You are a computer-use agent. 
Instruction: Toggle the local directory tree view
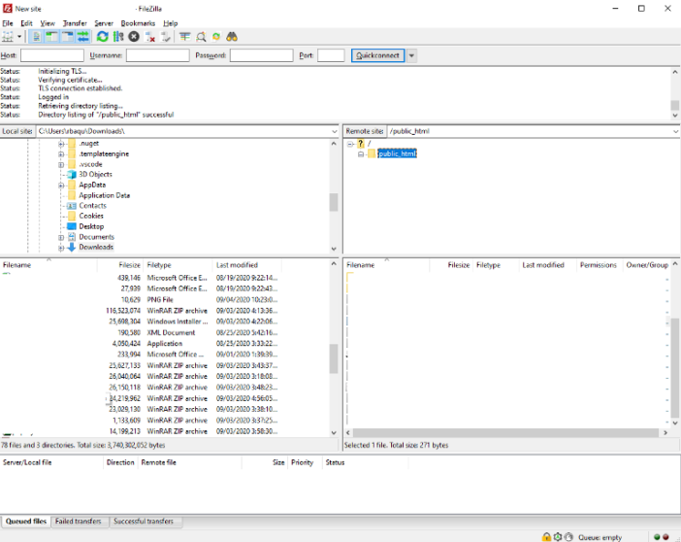(x=52, y=37)
